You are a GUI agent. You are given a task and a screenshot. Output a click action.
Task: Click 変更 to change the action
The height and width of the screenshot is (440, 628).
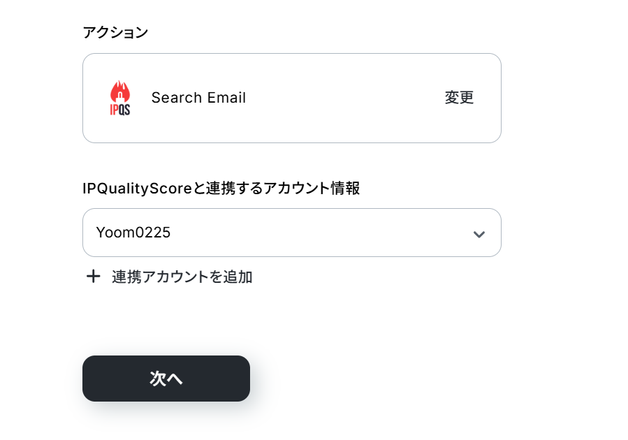(x=459, y=98)
